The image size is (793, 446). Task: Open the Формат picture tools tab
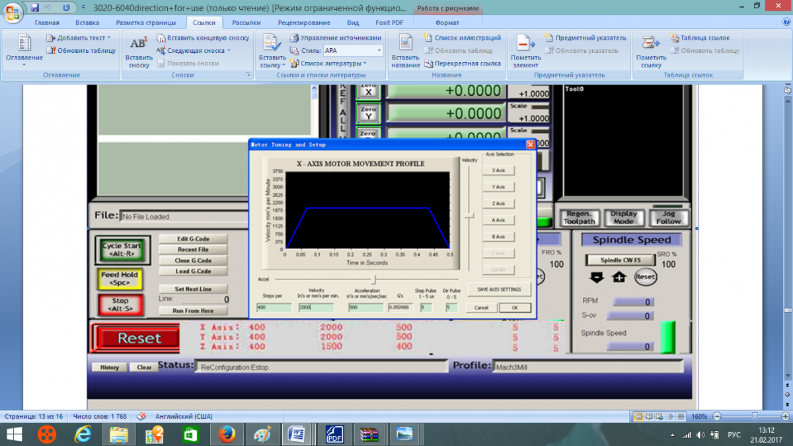click(x=447, y=22)
